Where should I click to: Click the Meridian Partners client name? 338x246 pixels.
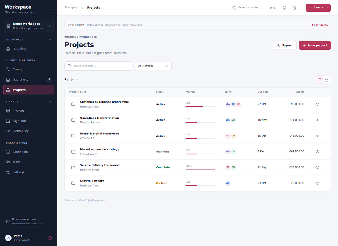[90, 122]
